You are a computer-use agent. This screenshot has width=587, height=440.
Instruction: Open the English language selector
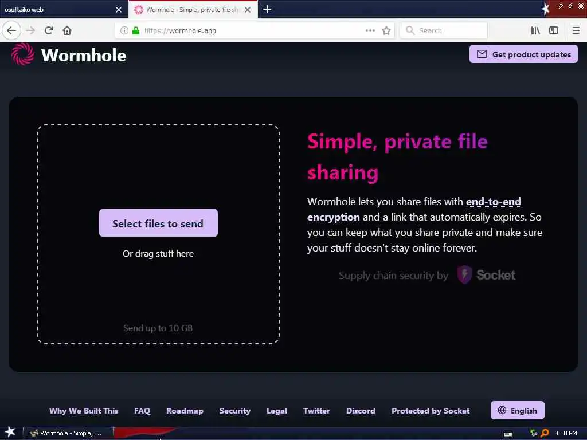518,410
